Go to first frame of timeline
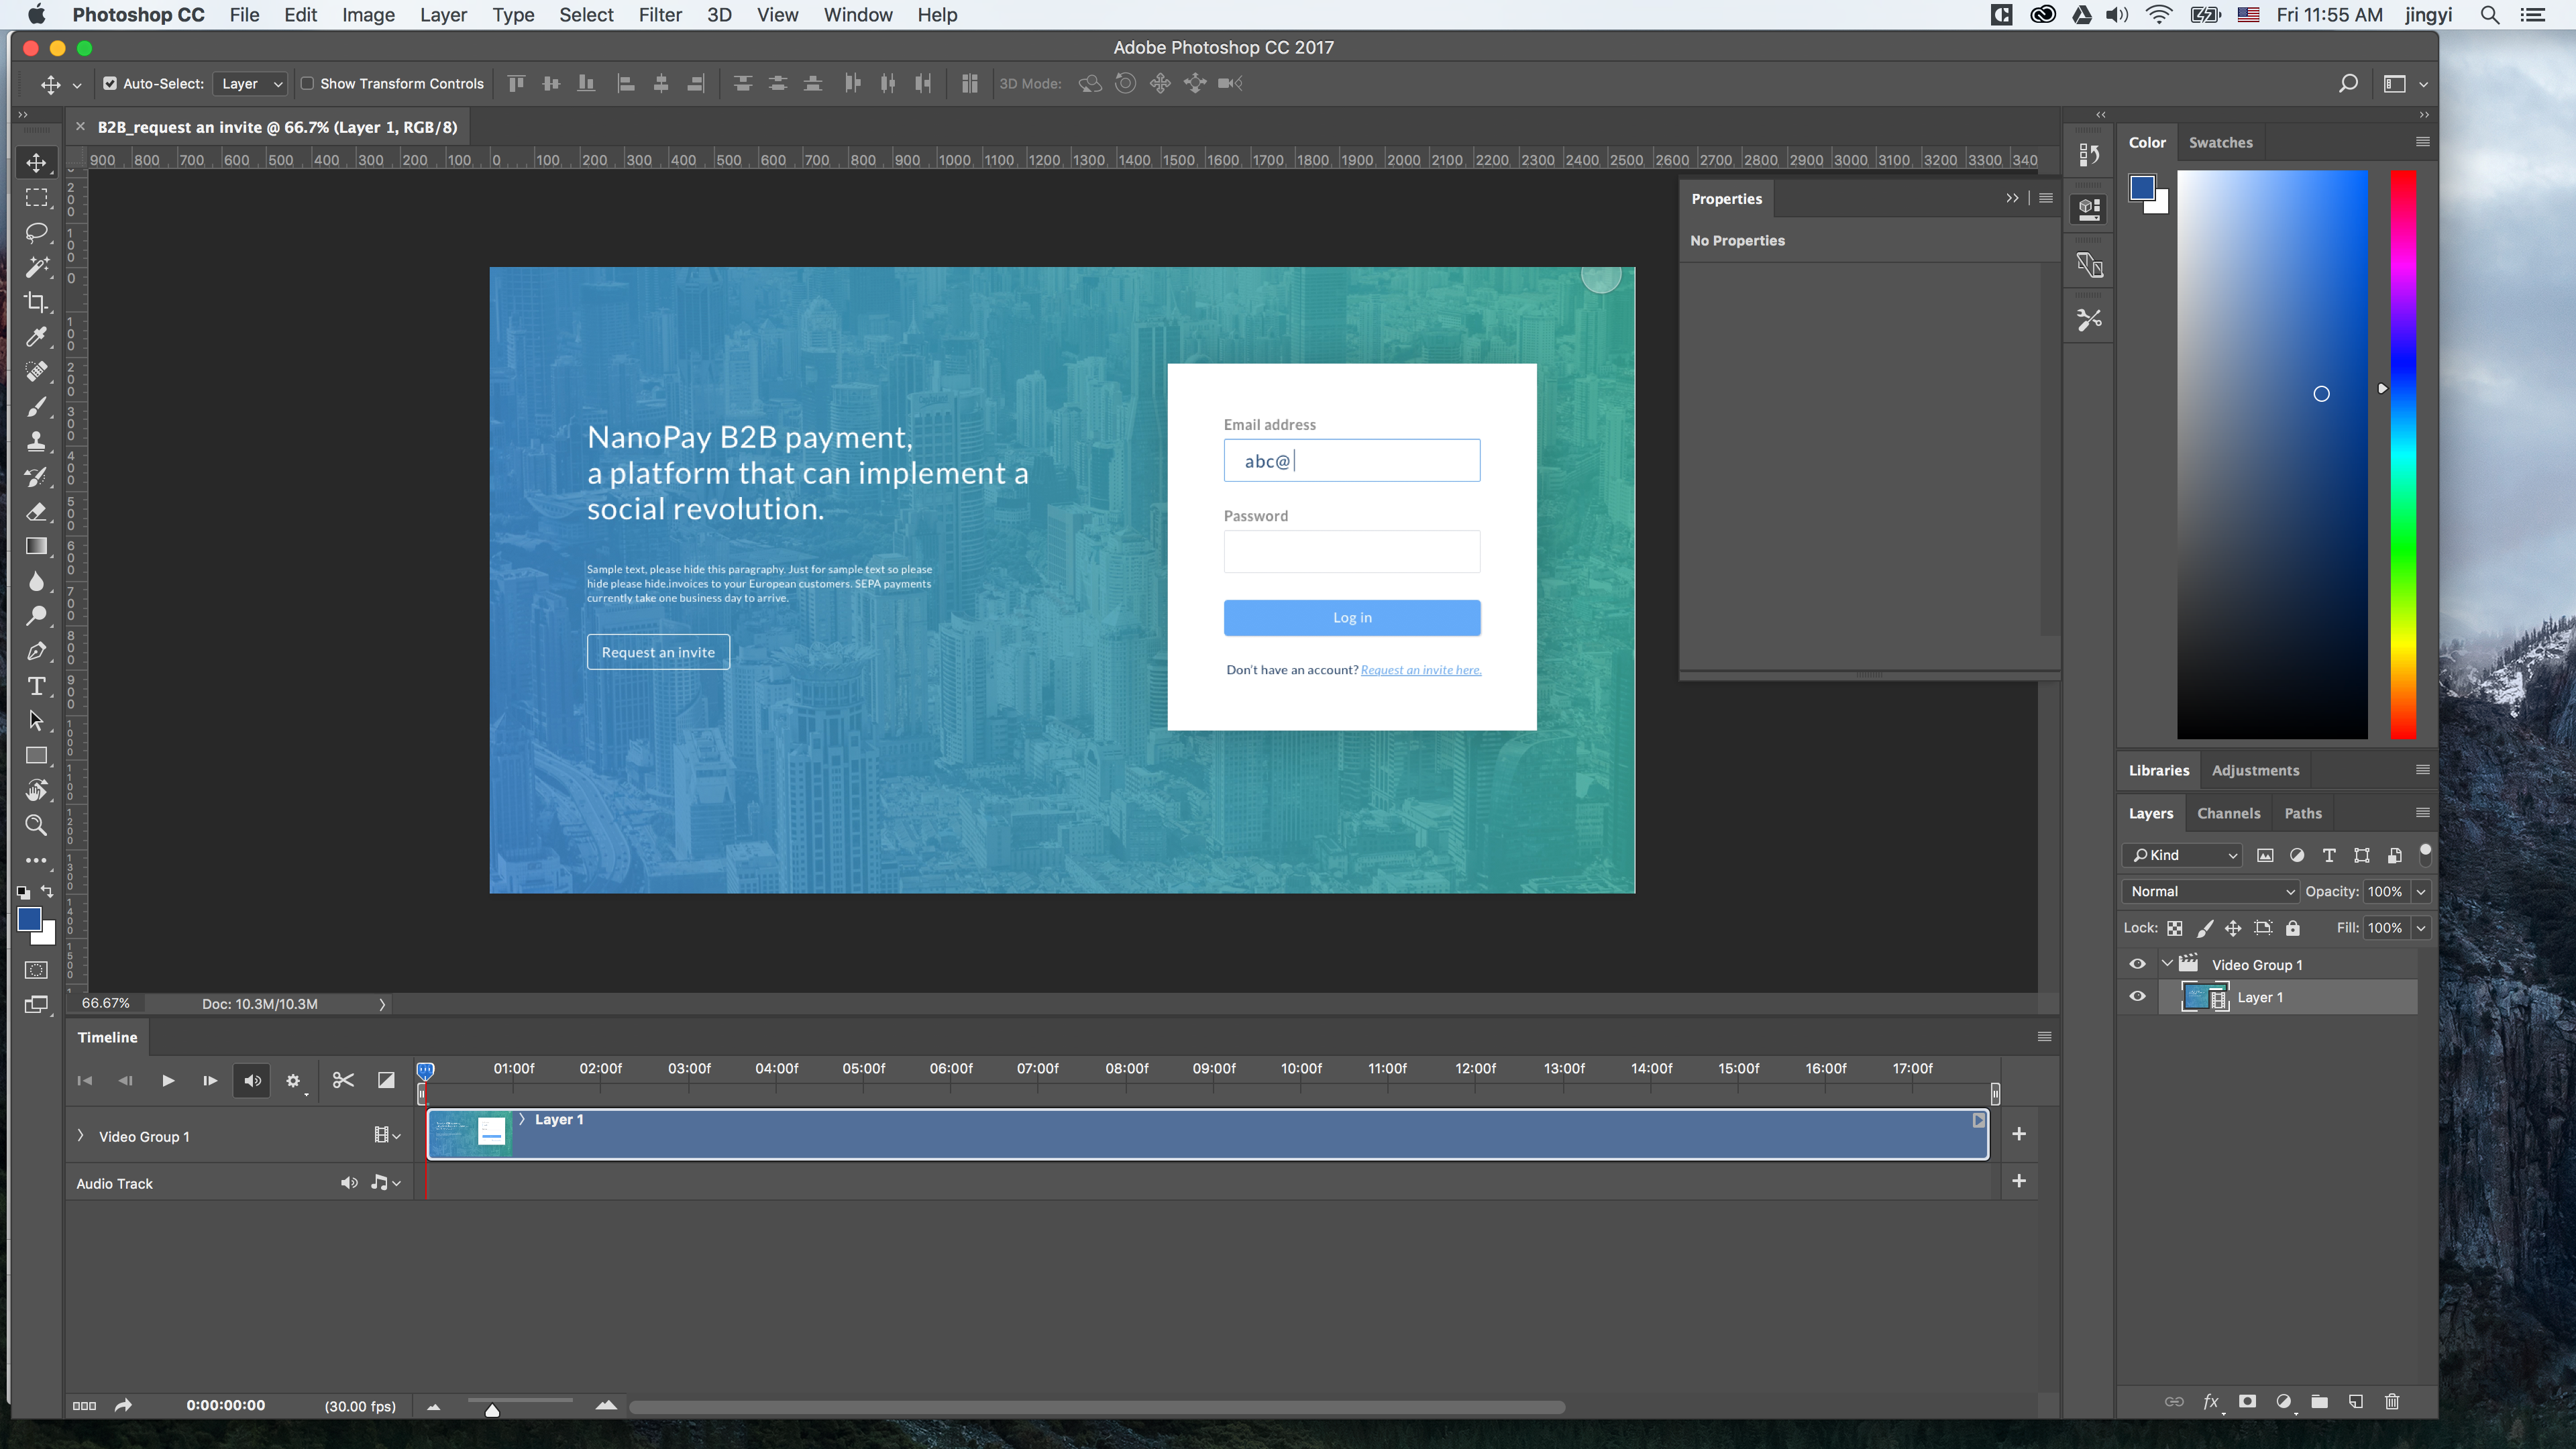 [85, 1080]
